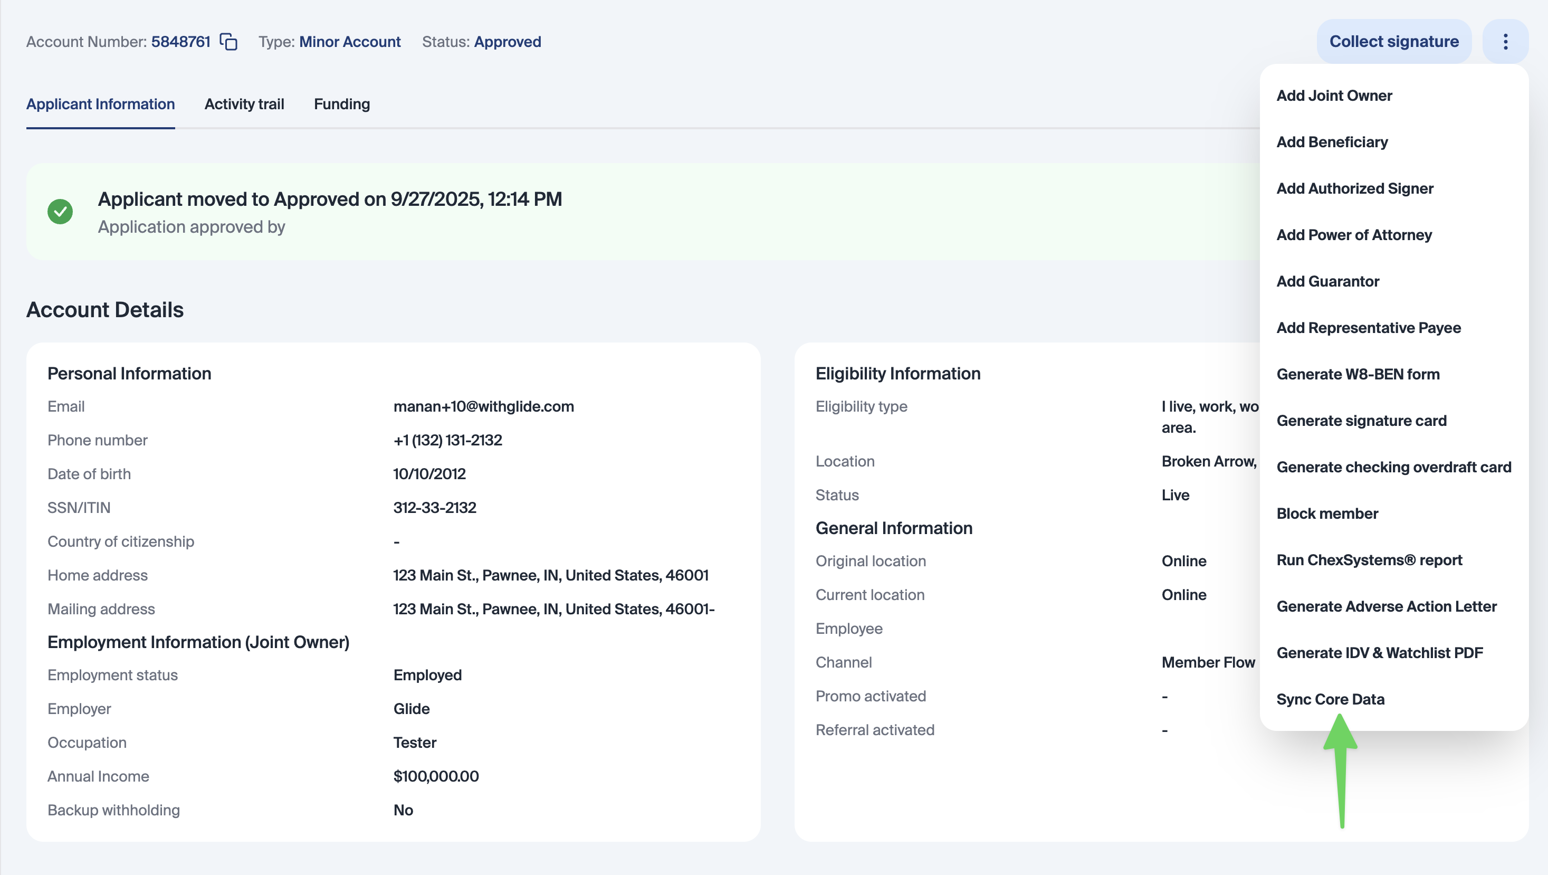
Task: Click the green approved checkmark icon
Action: click(x=60, y=212)
